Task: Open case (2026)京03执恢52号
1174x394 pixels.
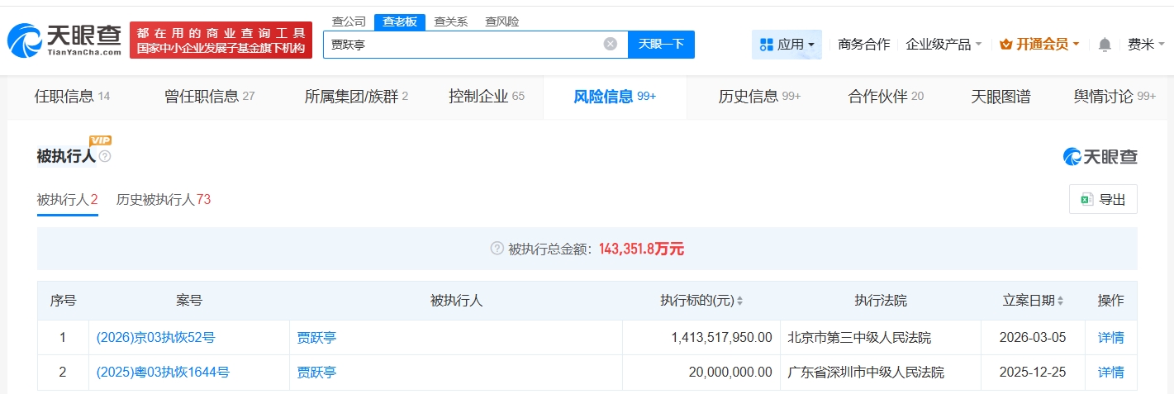Action: click(156, 337)
